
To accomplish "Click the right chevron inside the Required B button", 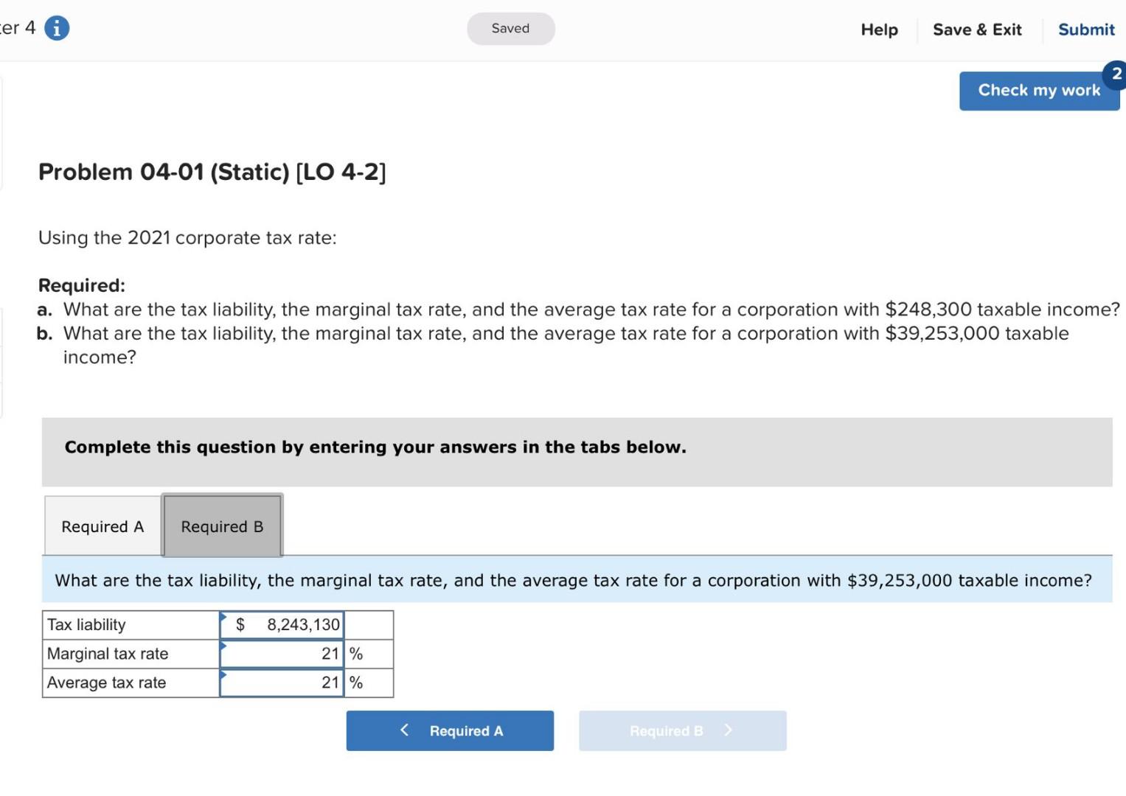I will point(727,730).
